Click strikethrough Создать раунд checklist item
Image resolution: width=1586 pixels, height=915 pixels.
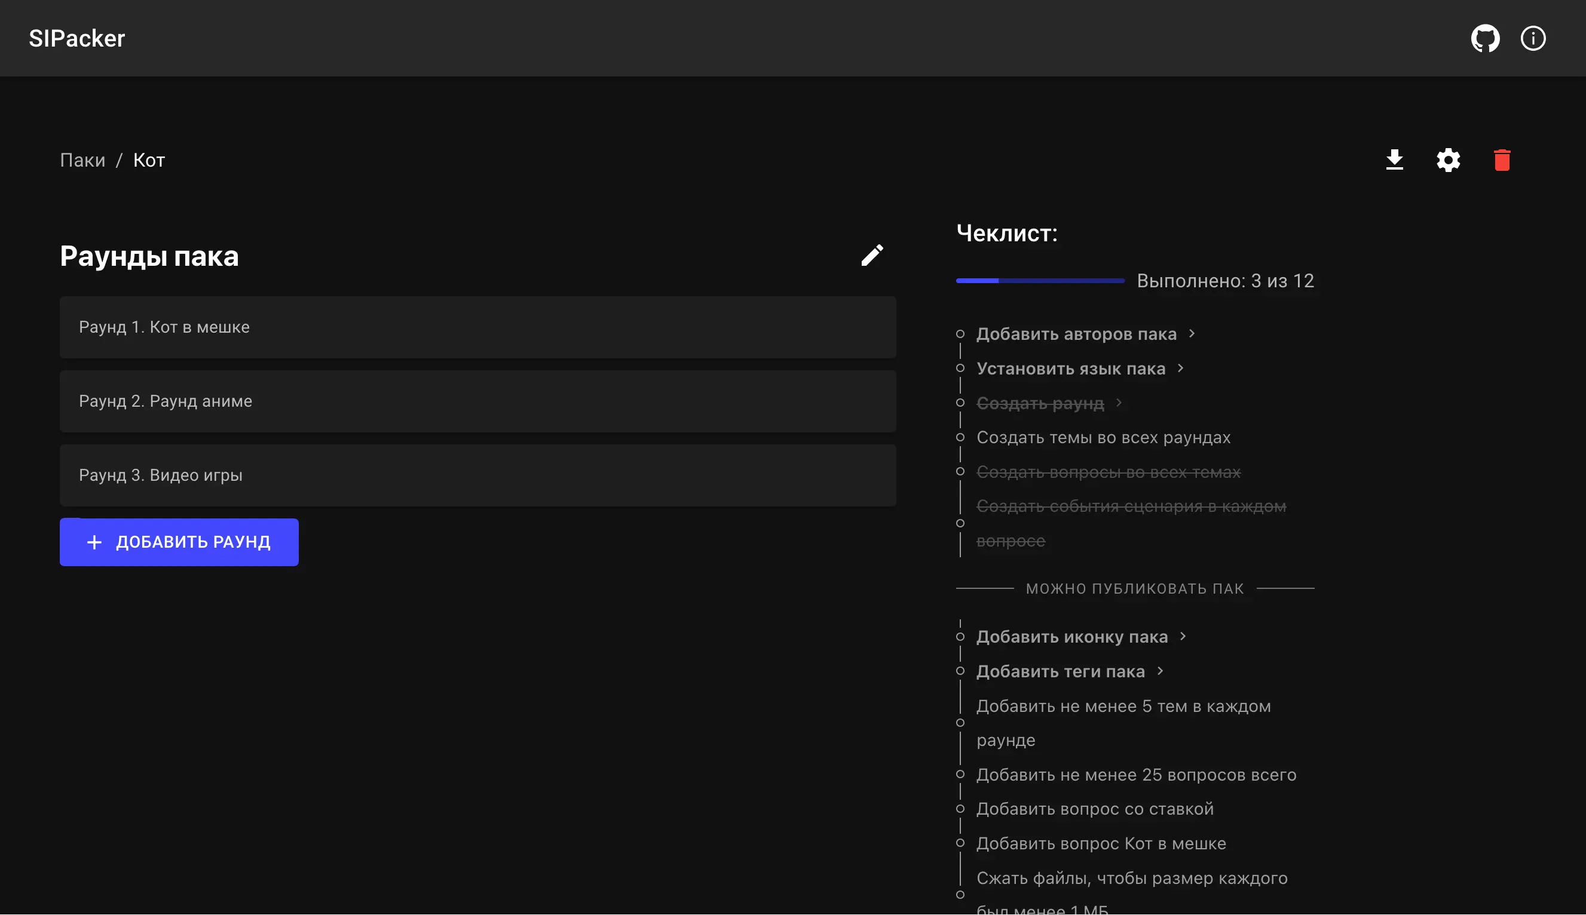[1040, 403]
